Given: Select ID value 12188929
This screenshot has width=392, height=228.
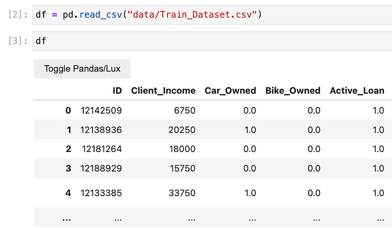Looking at the screenshot, I should pyautogui.click(x=101, y=168).
